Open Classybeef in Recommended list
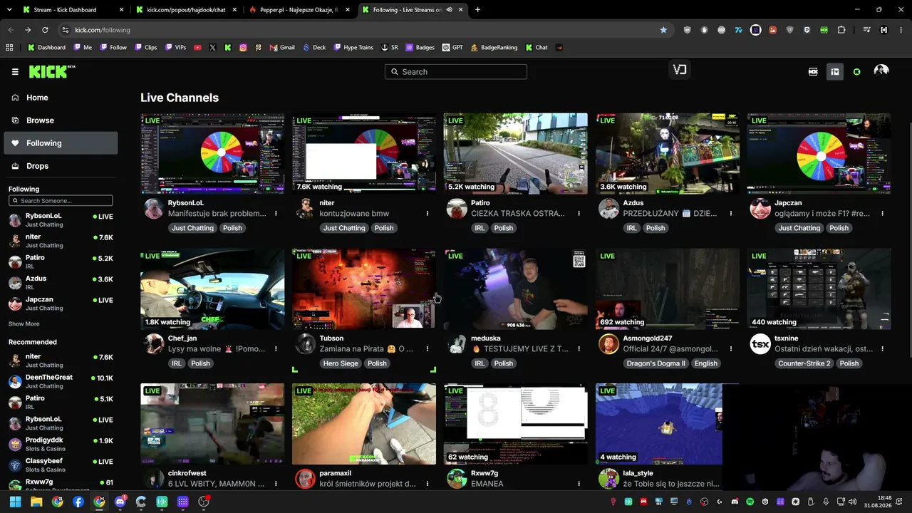This screenshot has width=912, height=513. point(61,465)
